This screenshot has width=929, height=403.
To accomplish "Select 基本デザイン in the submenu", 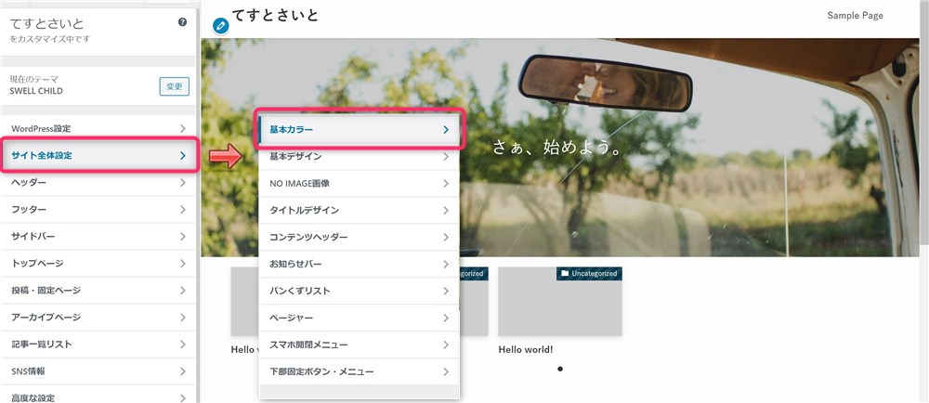I will pyautogui.click(x=359, y=157).
